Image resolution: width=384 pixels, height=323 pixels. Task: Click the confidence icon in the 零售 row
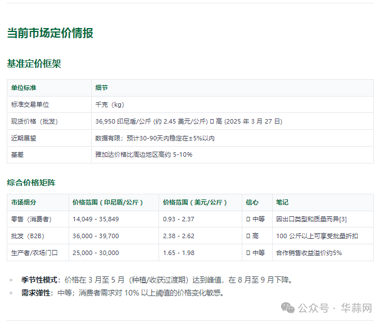[x=248, y=219]
